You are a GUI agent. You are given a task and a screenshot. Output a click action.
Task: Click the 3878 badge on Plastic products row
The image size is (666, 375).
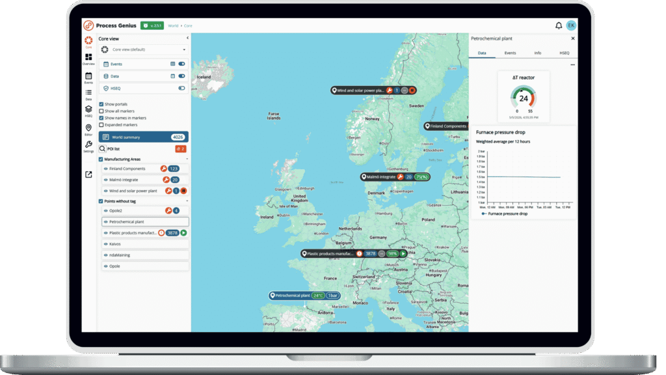pyautogui.click(x=172, y=233)
